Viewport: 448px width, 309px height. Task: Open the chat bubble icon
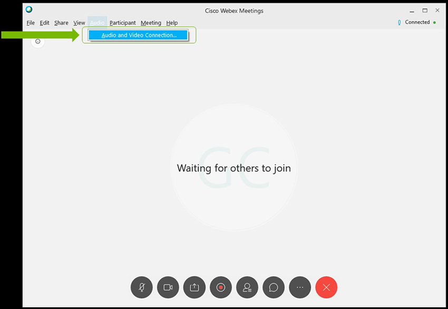pos(274,287)
